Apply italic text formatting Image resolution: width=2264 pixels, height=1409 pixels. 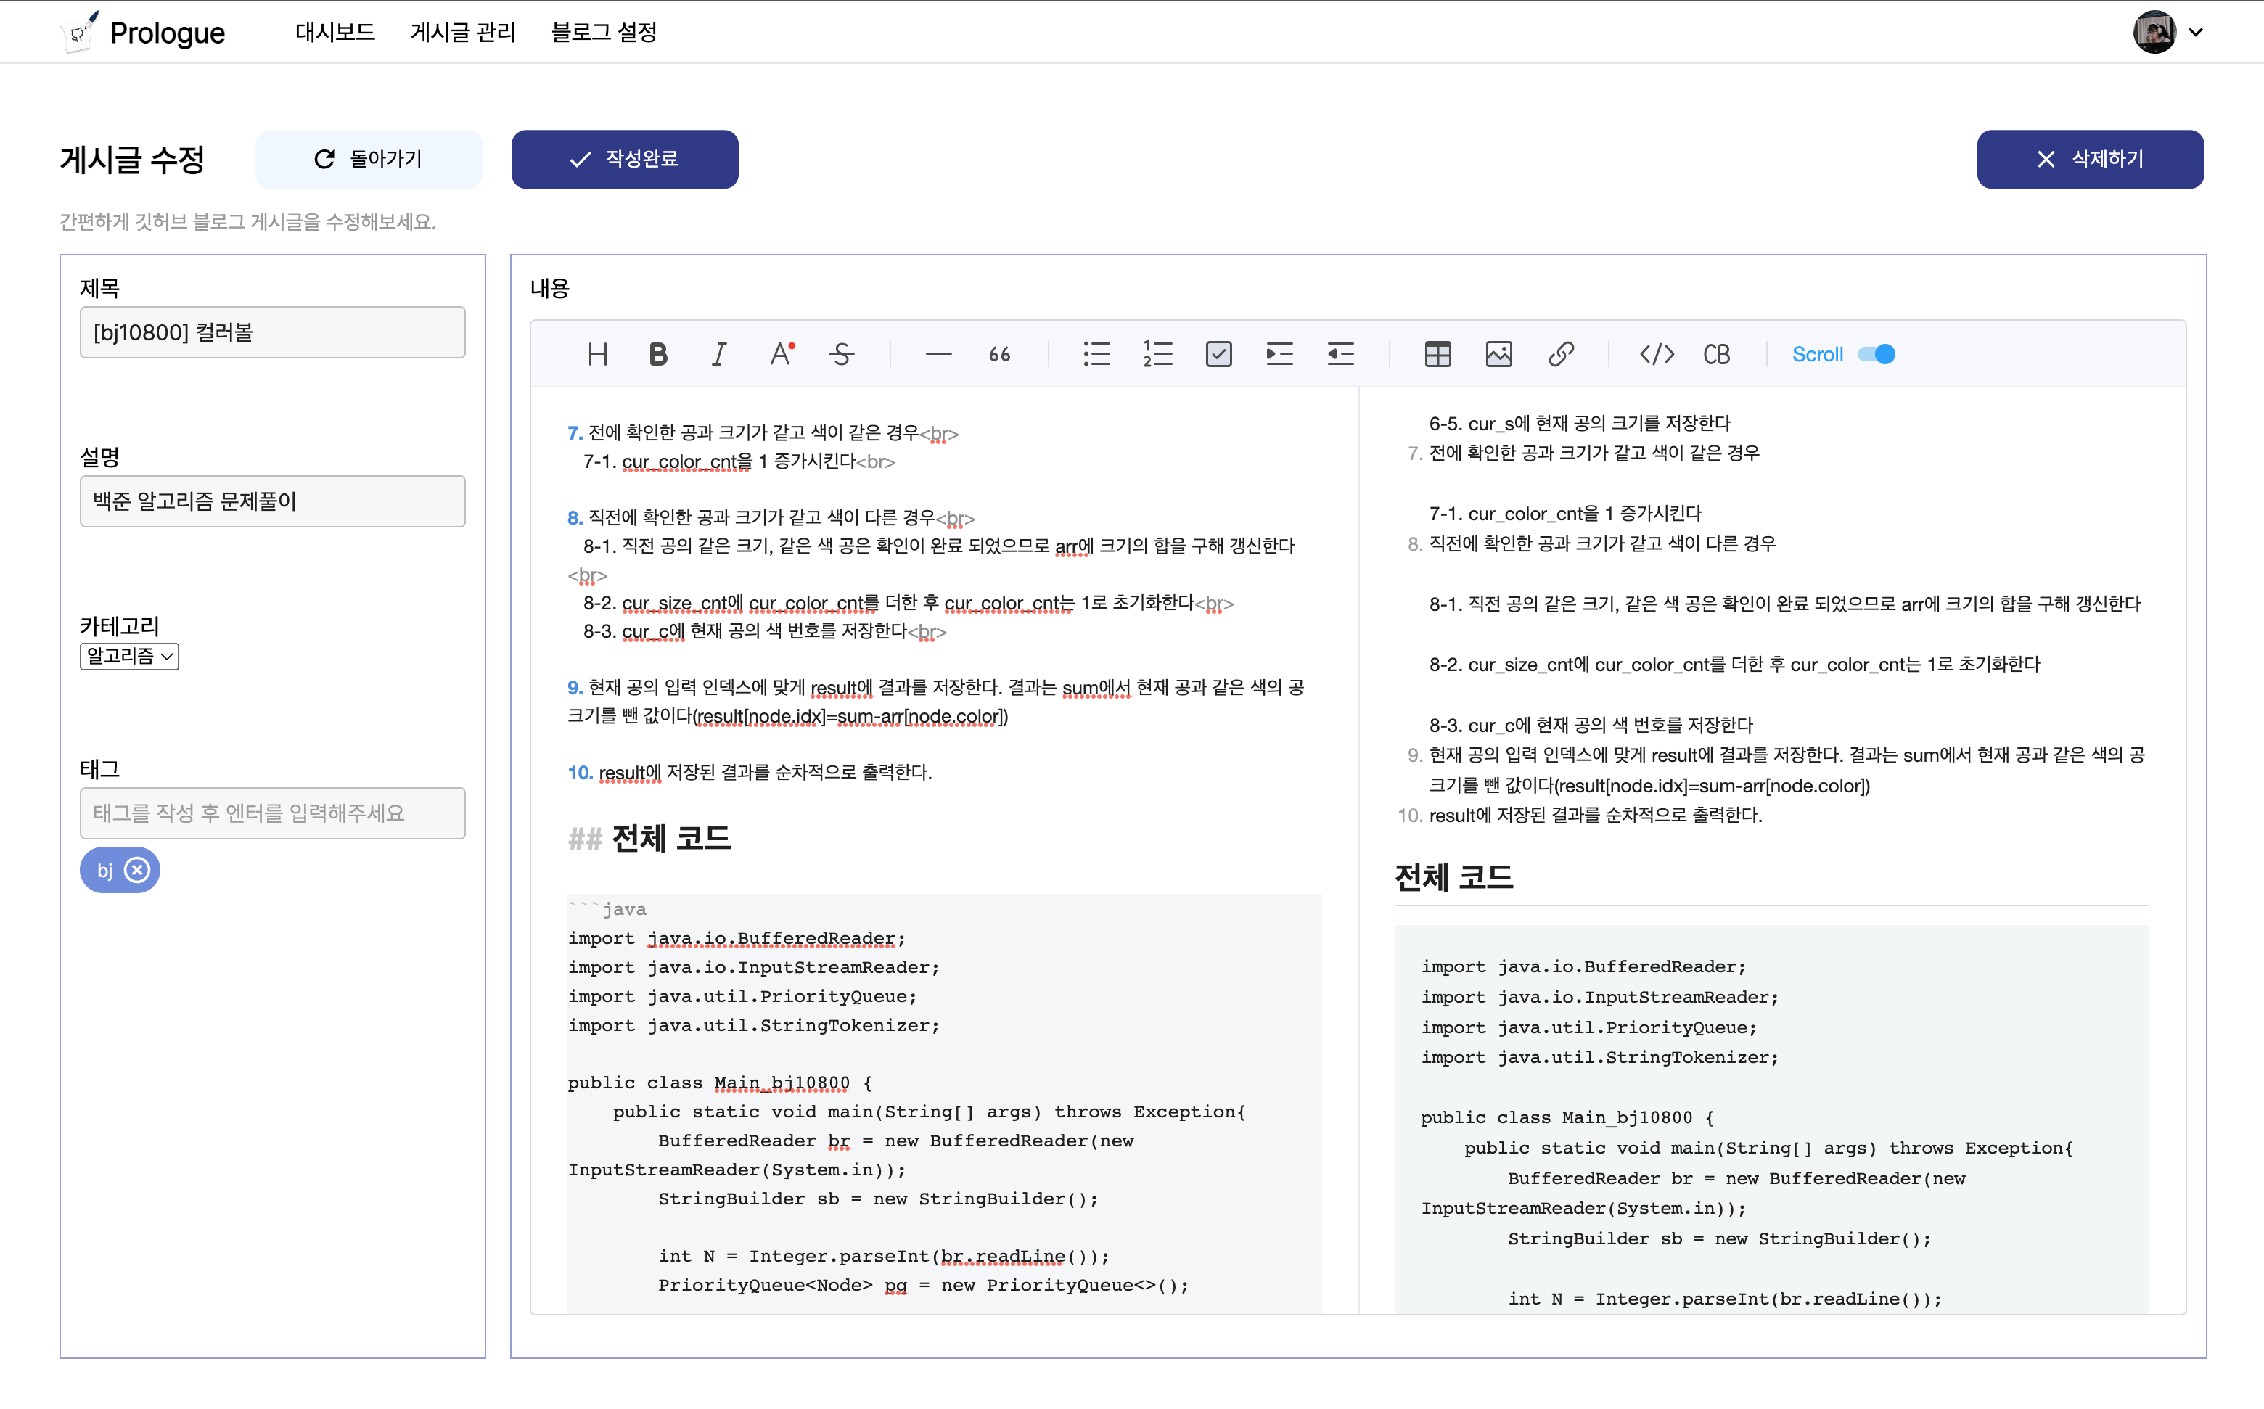pos(718,354)
